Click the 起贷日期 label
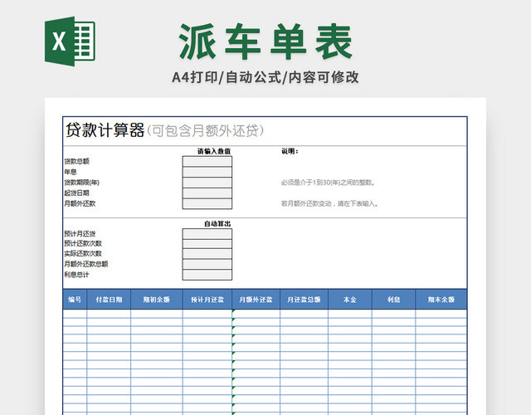The width and height of the screenshot is (531, 415). tap(77, 193)
